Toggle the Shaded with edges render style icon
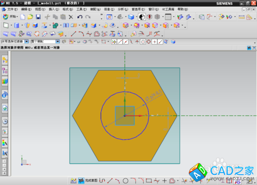 click(x=131, y=17)
